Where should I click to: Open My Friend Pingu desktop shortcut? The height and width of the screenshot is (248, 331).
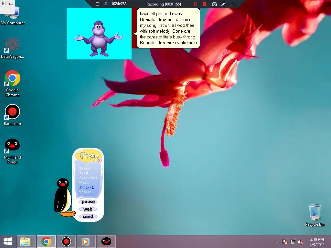12,150
